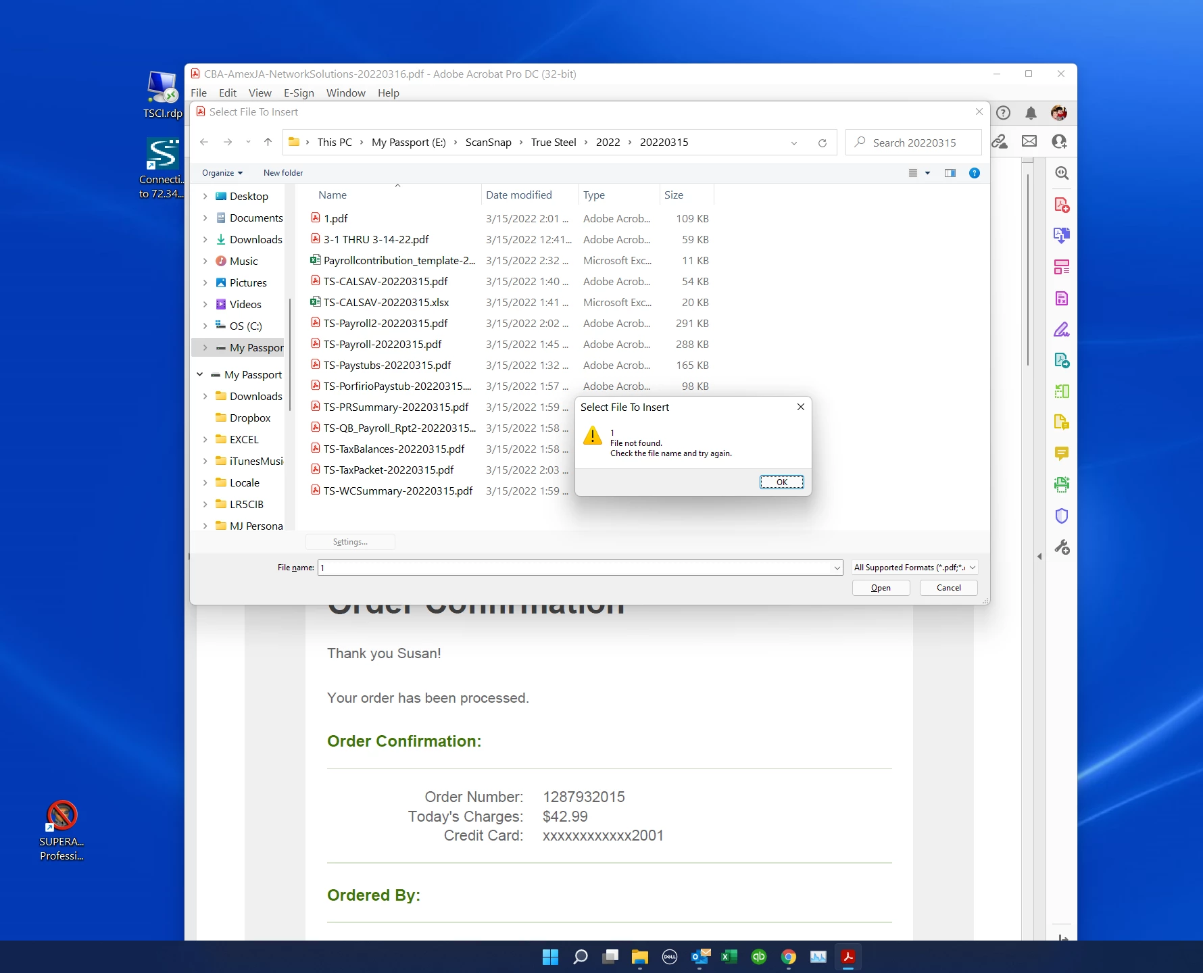Select Dropbox folder in navigation tree
The width and height of the screenshot is (1203, 973).
[x=249, y=418]
